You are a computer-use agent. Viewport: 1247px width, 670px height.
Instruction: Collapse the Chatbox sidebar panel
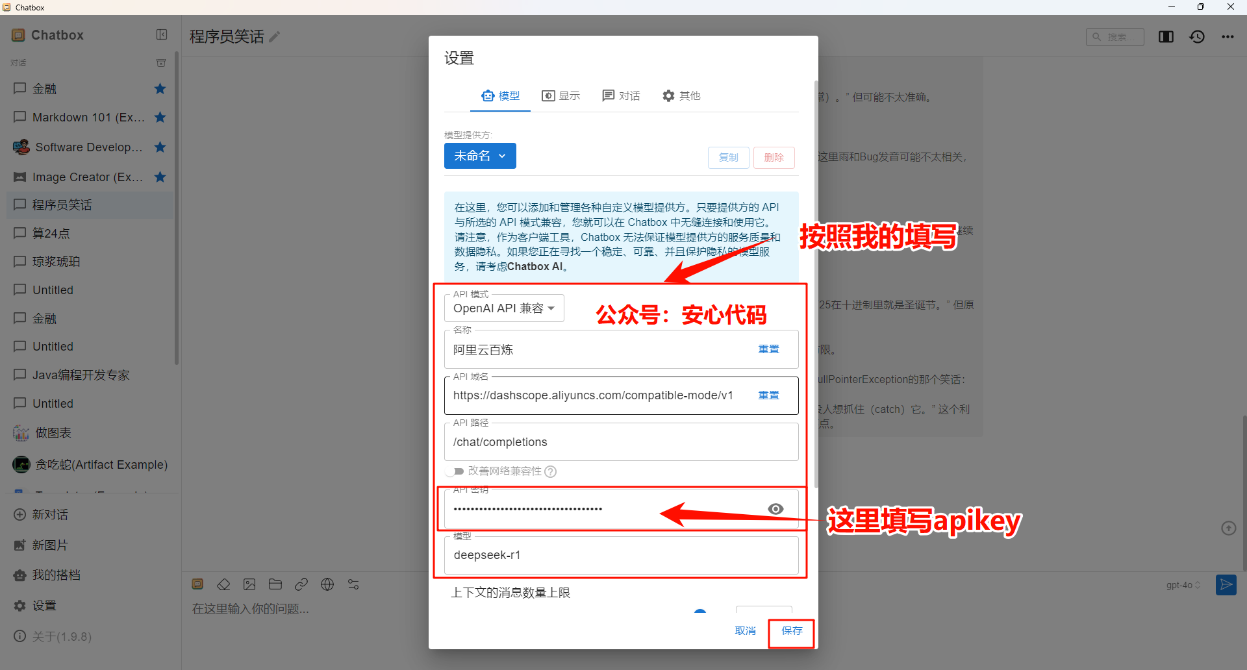162,35
